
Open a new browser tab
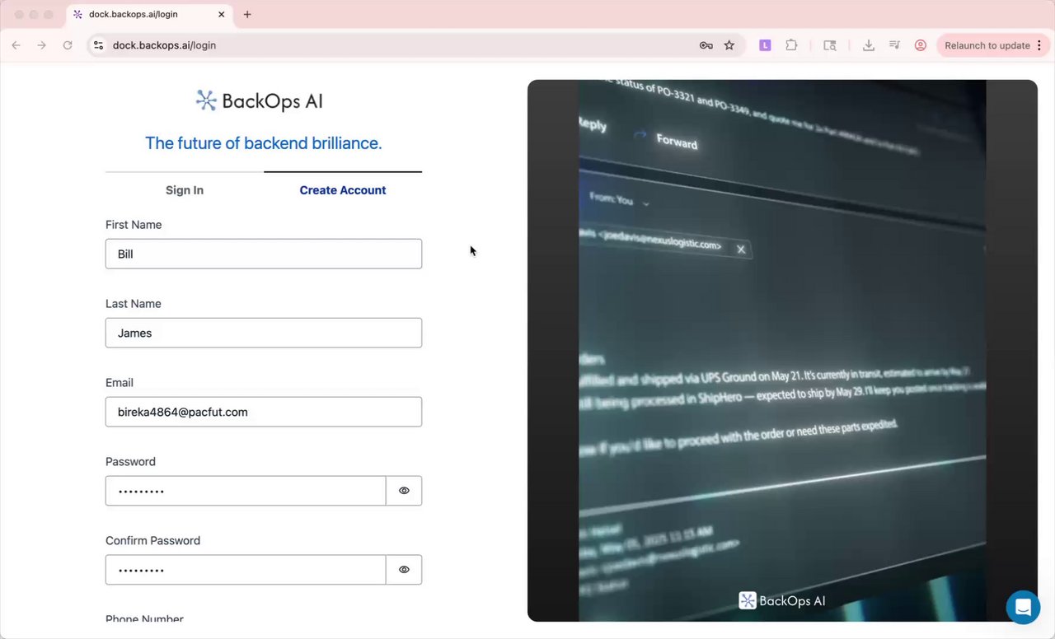(x=247, y=14)
